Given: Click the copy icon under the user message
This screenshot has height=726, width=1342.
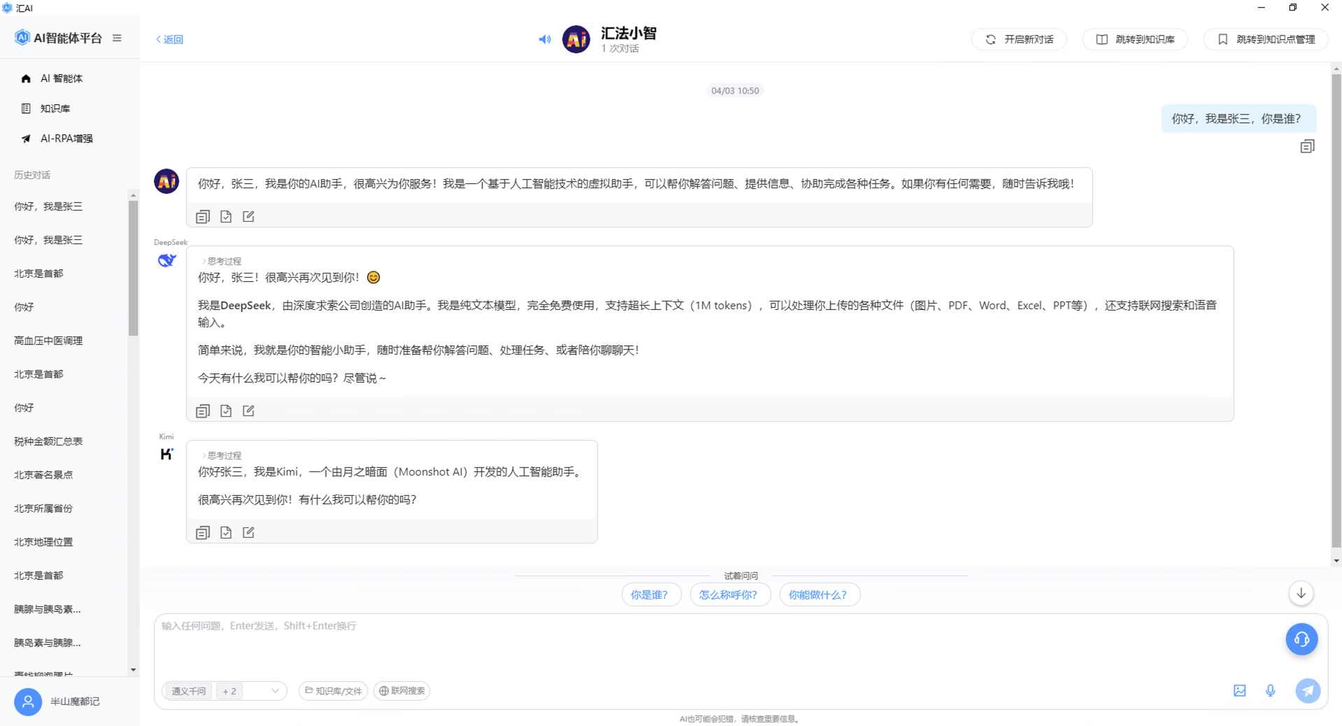Looking at the screenshot, I should coord(1307,146).
